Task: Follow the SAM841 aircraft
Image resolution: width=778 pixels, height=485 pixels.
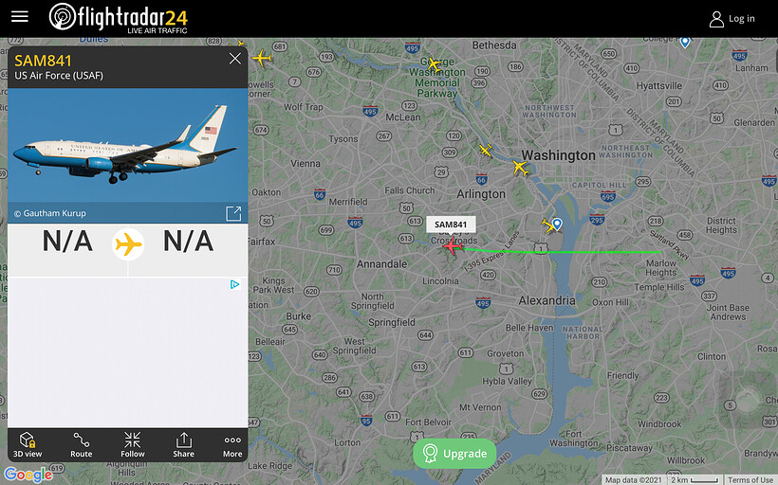Action: pyautogui.click(x=133, y=444)
